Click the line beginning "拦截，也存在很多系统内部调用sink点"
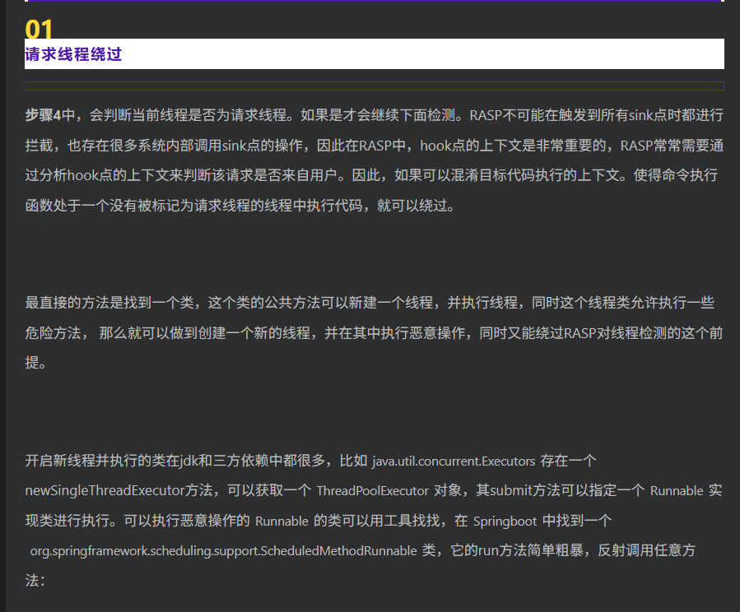This screenshot has height=612, width=740. [x=375, y=146]
